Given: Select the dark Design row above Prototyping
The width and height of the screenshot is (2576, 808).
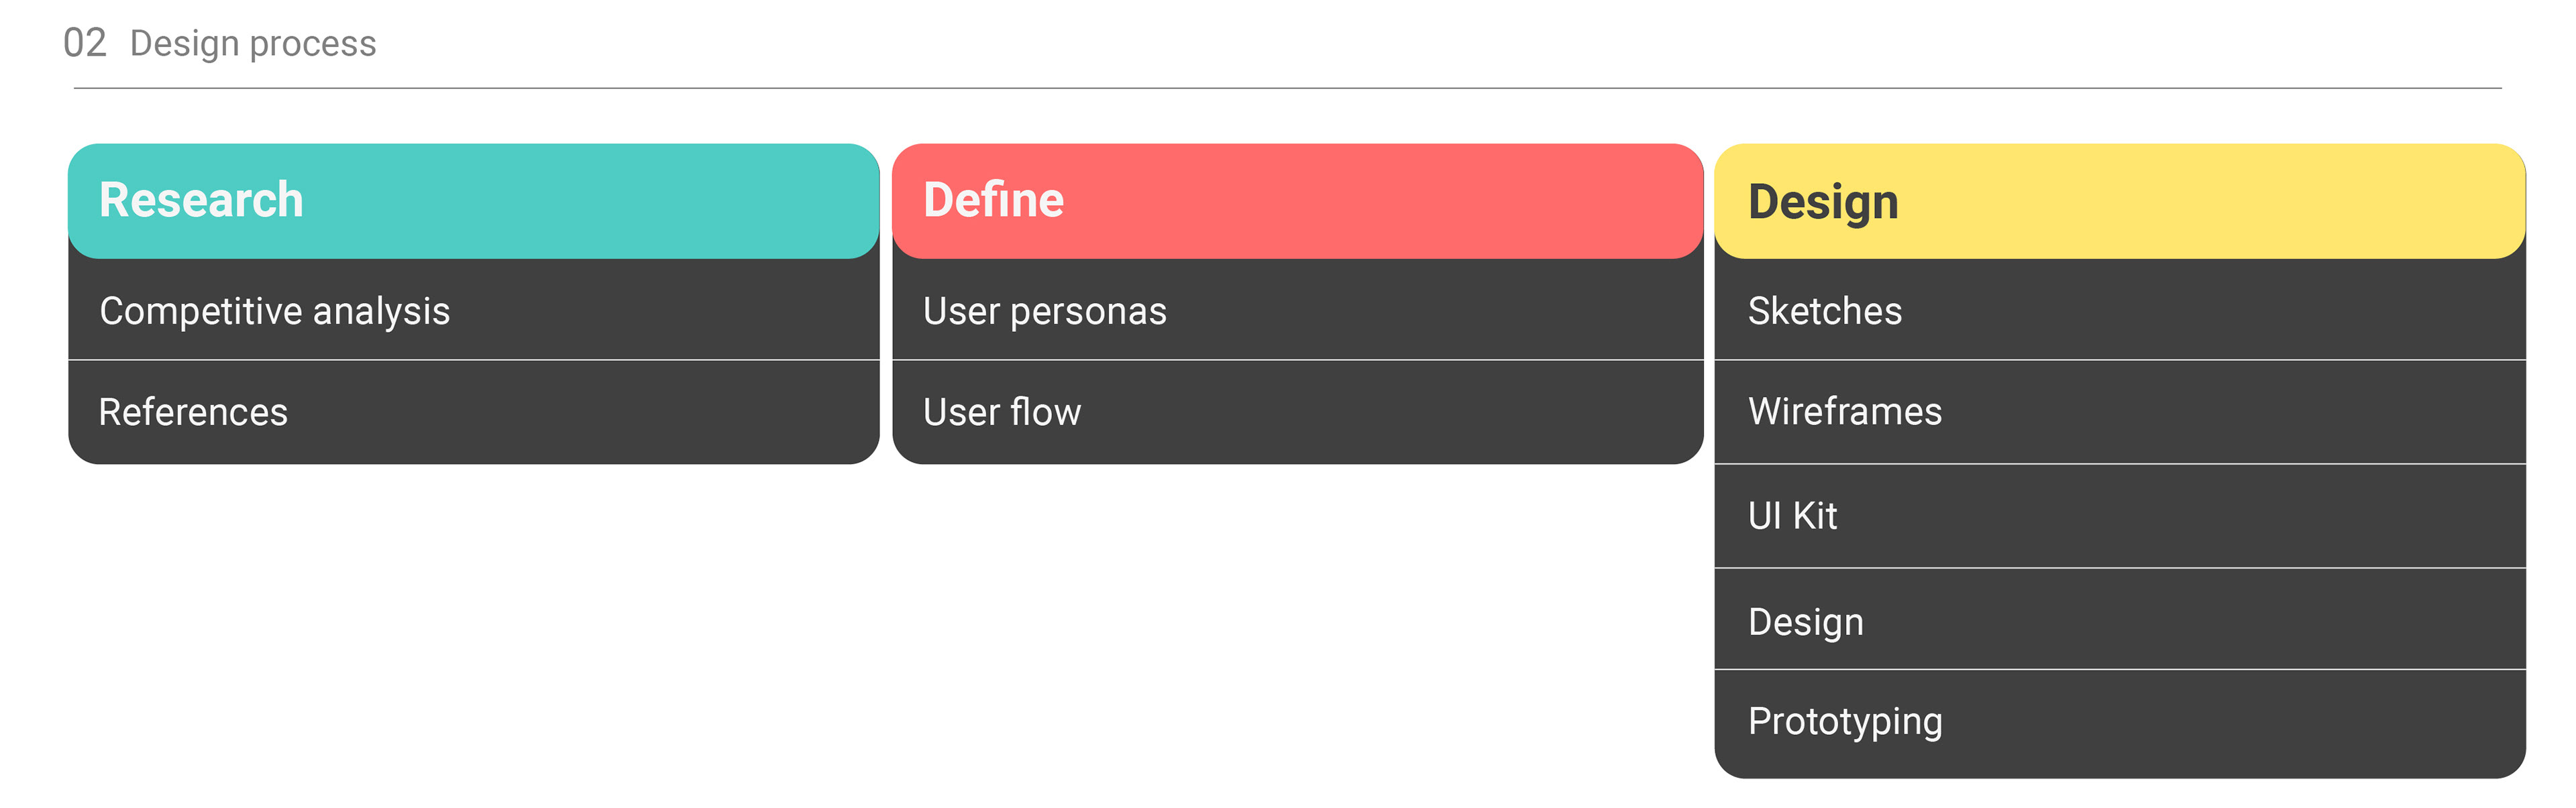Looking at the screenshot, I should tap(2120, 620).
